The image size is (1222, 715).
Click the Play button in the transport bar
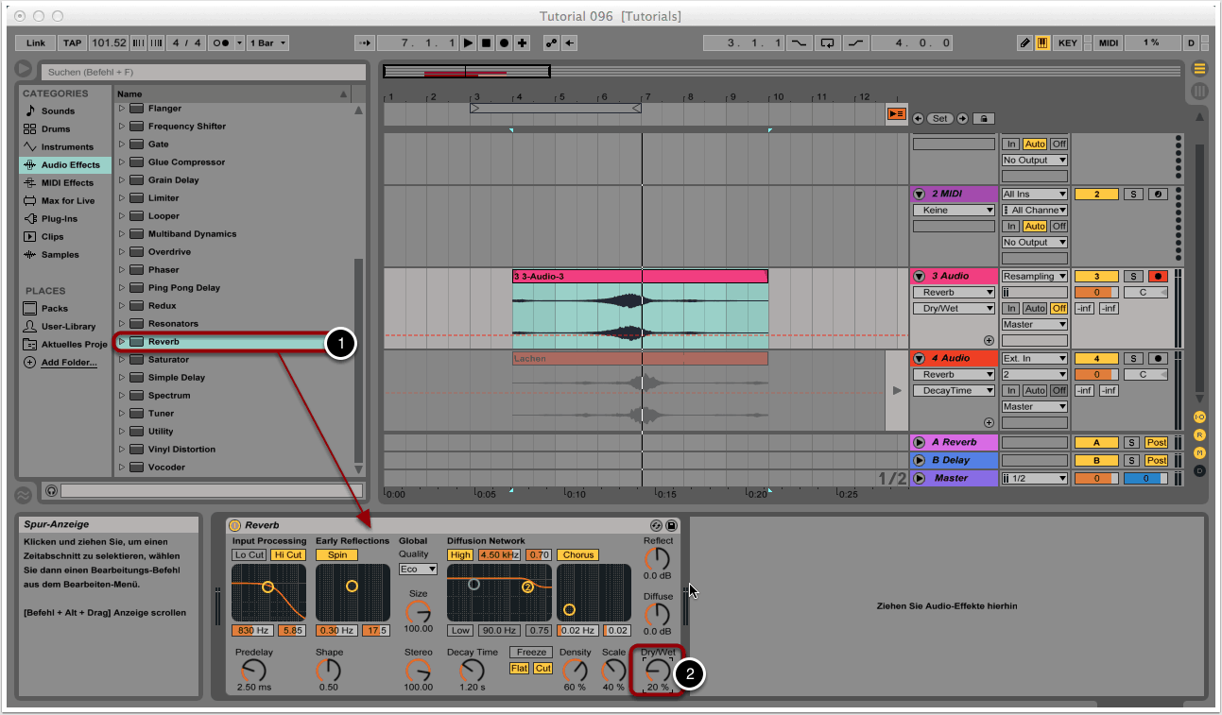[470, 43]
